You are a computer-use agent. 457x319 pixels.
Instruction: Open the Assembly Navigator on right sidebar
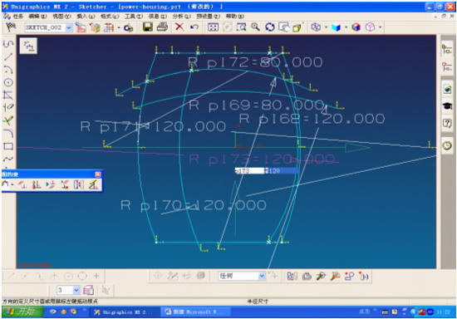coord(447,49)
